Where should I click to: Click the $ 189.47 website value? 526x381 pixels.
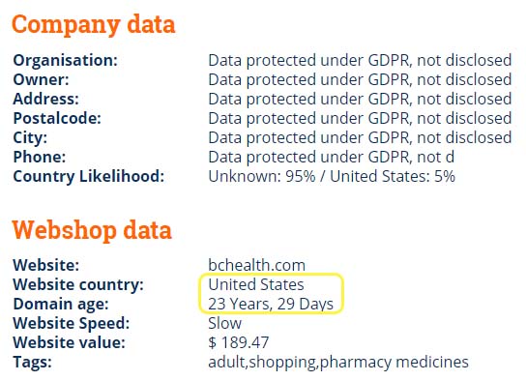click(x=239, y=342)
